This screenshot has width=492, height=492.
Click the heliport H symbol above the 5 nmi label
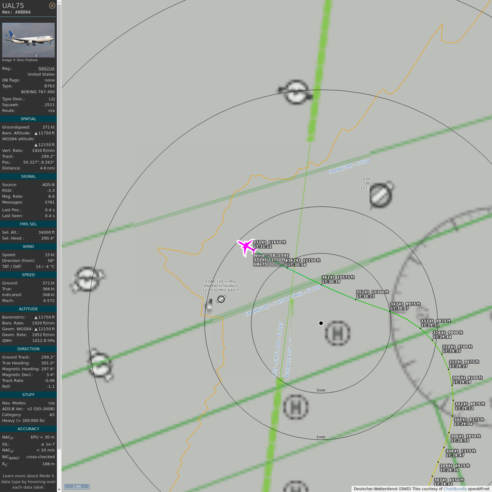(296, 407)
